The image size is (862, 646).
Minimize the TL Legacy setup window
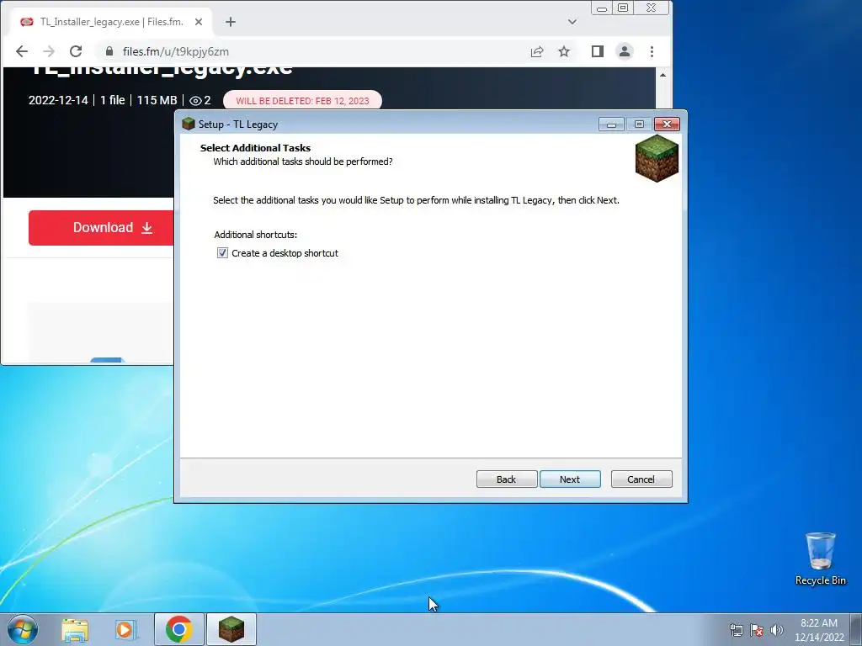(x=611, y=124)
